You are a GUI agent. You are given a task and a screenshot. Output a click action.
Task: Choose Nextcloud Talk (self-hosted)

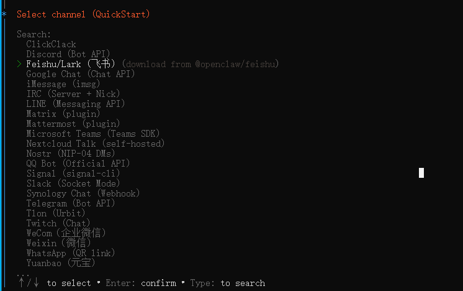coord(95,144)
